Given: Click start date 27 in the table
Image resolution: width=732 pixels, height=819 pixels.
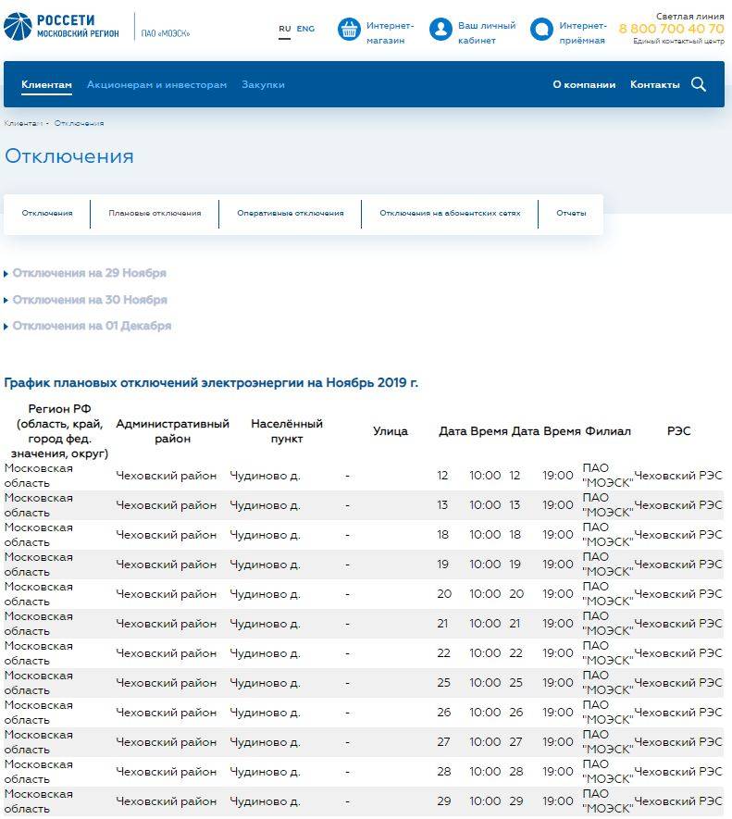Looking at the screenshot, I should [443, 741].
